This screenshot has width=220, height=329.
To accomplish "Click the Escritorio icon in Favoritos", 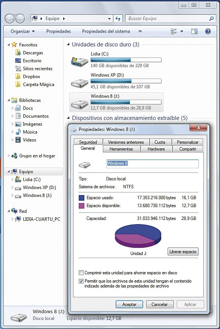I will [x=18, y=60].
